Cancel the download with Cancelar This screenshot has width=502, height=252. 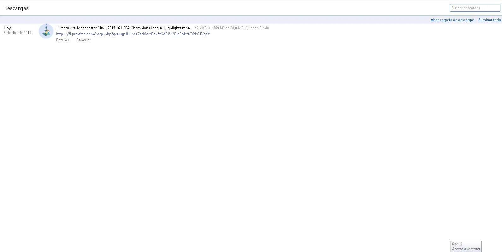pyautogui.click(x=84, y=40)
